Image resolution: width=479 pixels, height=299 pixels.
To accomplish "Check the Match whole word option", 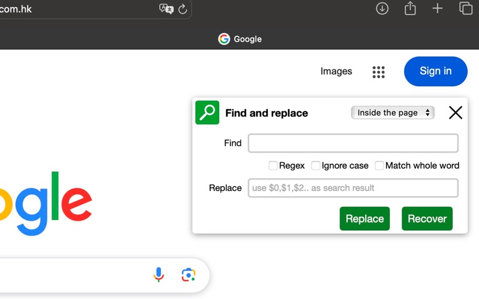I will click(x=379, y=166).
